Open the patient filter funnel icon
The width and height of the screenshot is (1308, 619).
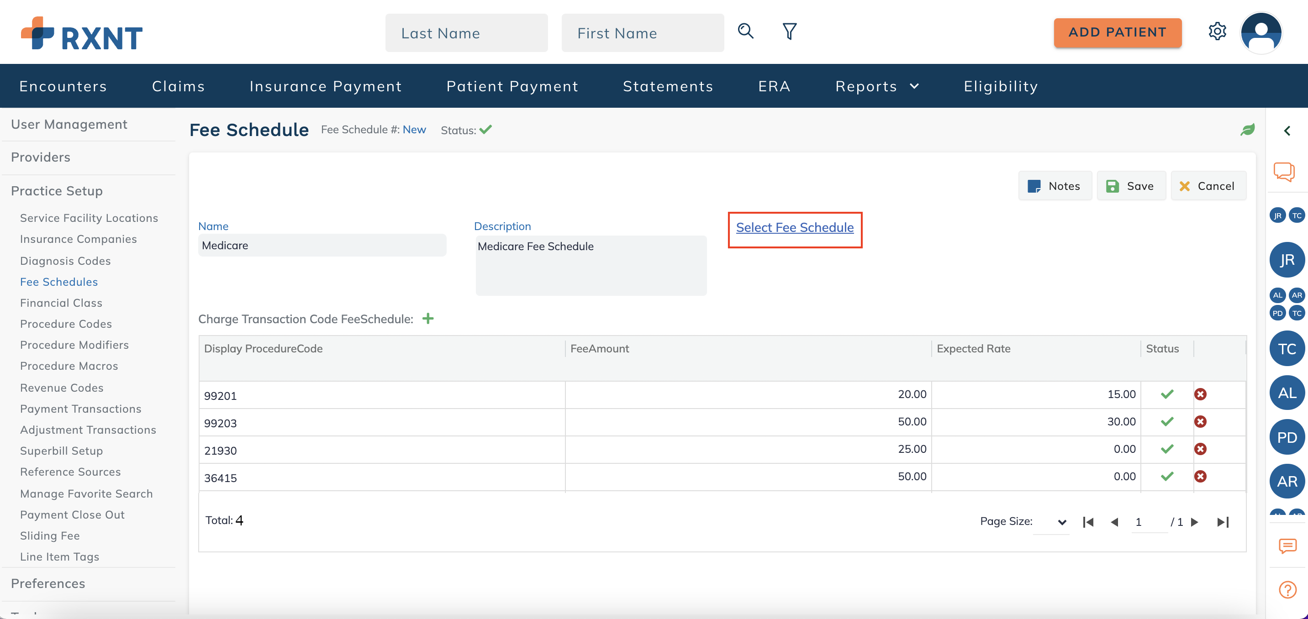(x=789, y=31)
